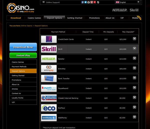Screen dimensions: 150x129
Task: Open Contact Us in the sidebar
Action: (x=23, y=93)
